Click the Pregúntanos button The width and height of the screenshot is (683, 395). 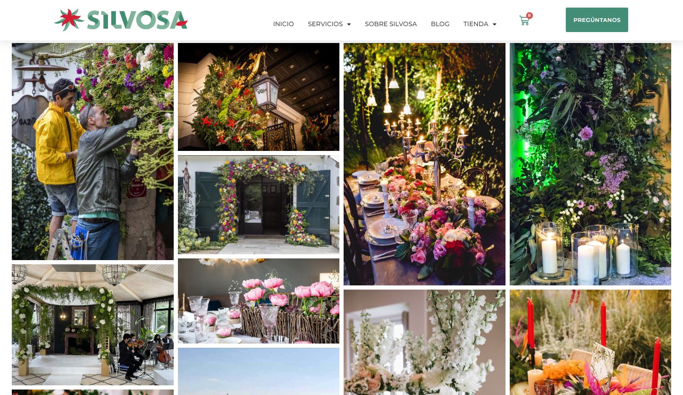click(597, 20)
